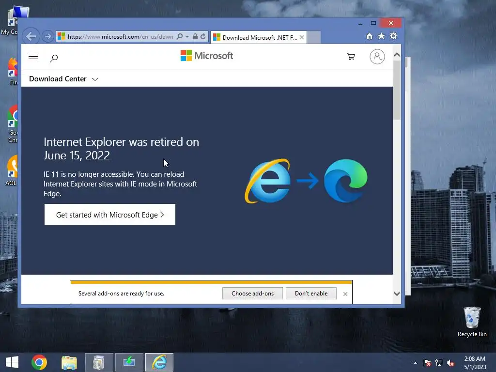Open a new blank tab

pos(314,38)
